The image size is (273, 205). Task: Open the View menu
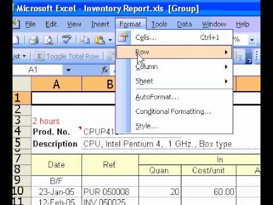[x=74, y=24]
